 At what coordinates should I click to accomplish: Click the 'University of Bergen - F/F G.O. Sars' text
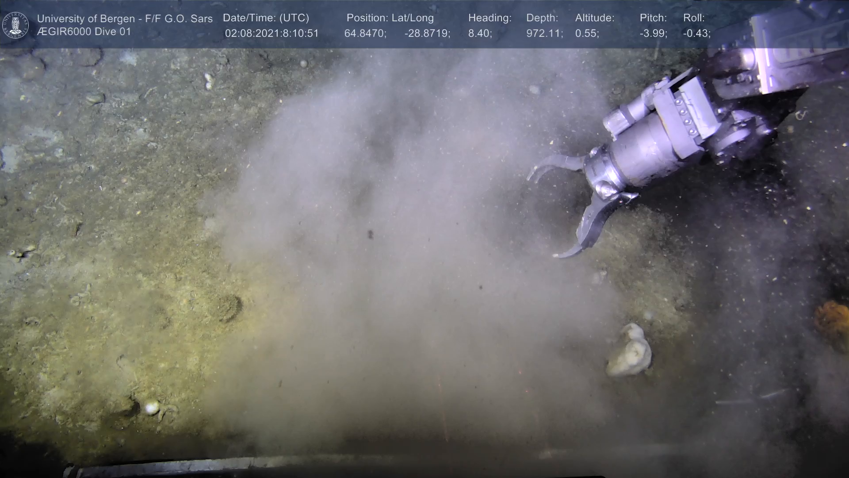(125, 19)
